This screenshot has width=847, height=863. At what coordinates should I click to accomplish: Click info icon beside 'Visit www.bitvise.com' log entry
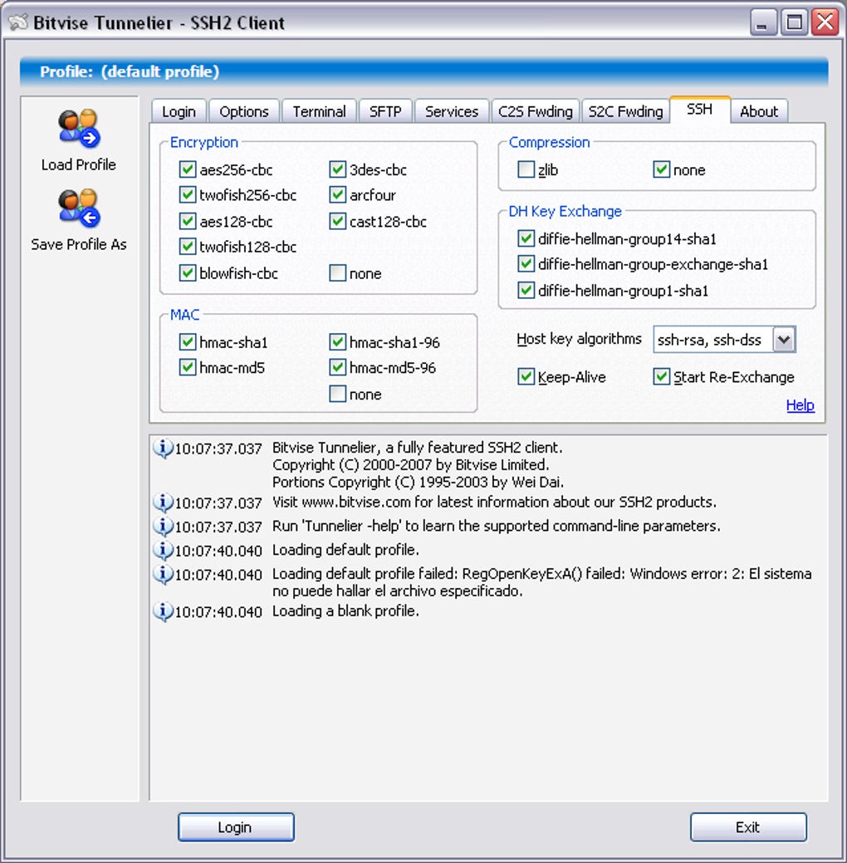click(163, 503)
